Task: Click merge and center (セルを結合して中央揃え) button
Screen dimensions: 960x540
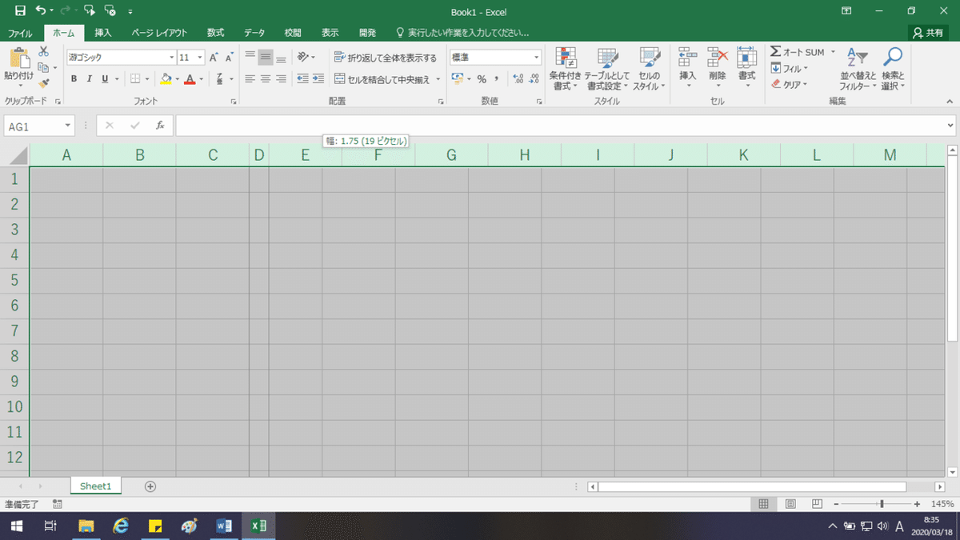Action: pos(382,78)
